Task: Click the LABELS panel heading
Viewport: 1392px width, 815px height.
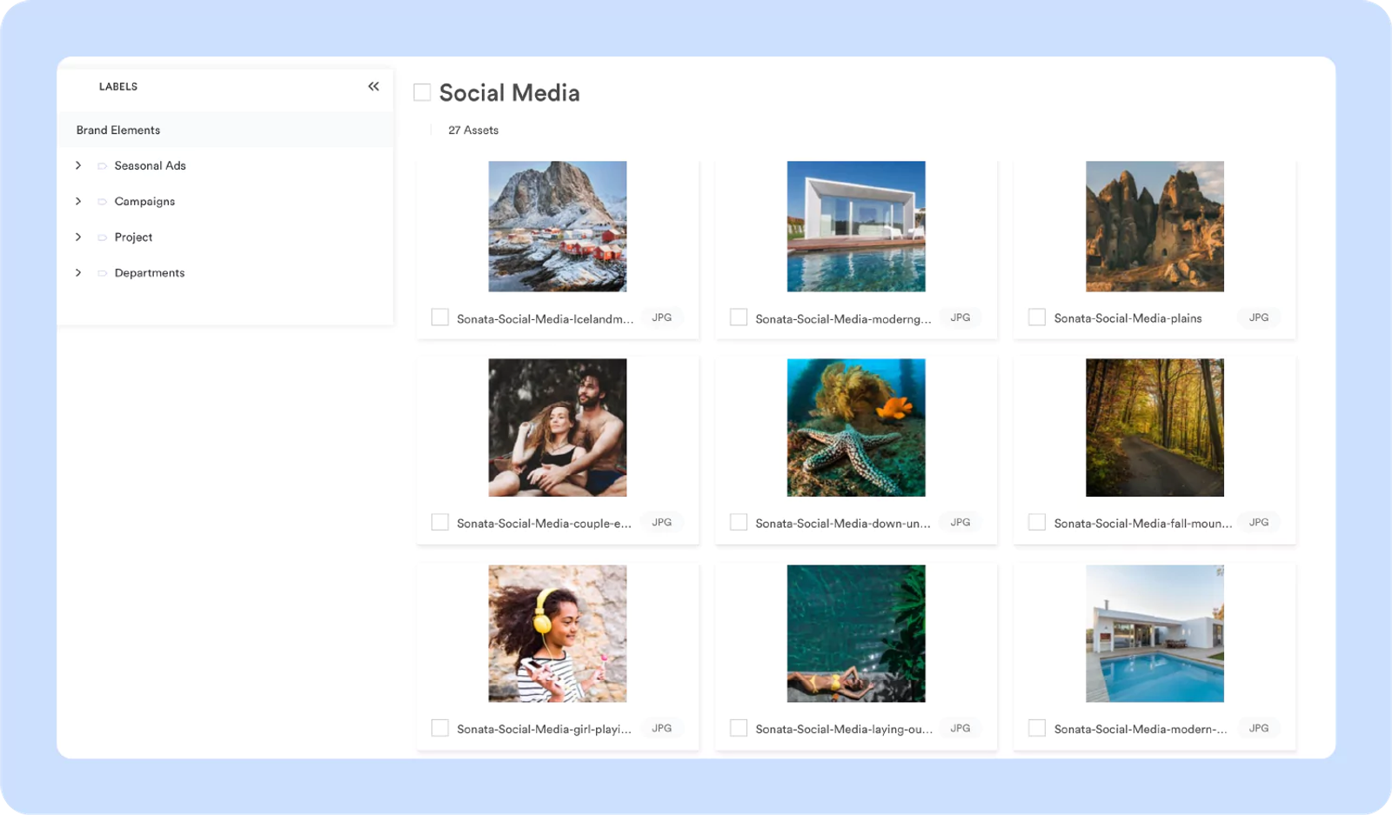Action: (x=118, y=86)
